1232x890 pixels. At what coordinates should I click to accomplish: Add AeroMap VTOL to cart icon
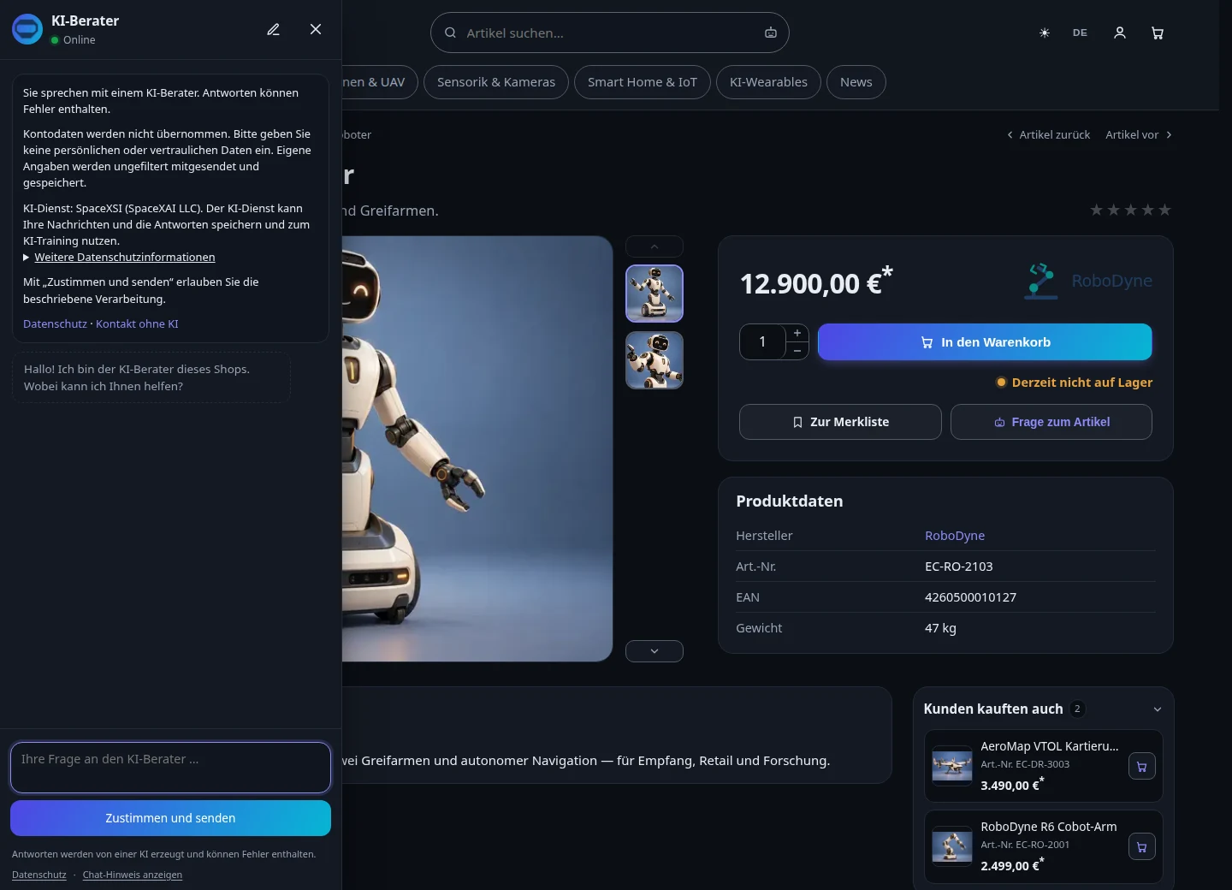1142,766
